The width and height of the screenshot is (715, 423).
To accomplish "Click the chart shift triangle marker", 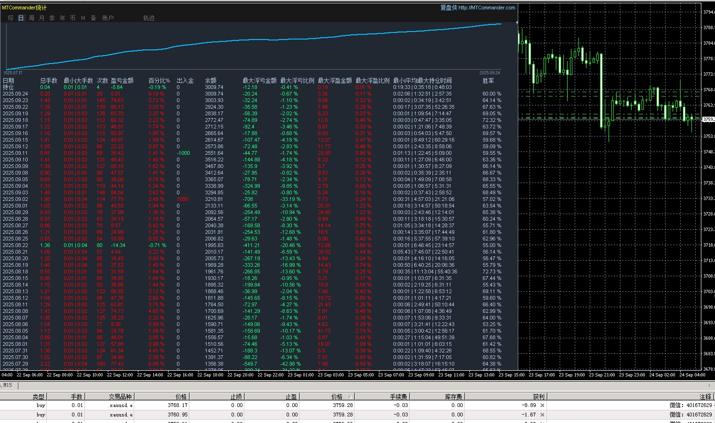I will pyautogui.click(x=517, y=22).
